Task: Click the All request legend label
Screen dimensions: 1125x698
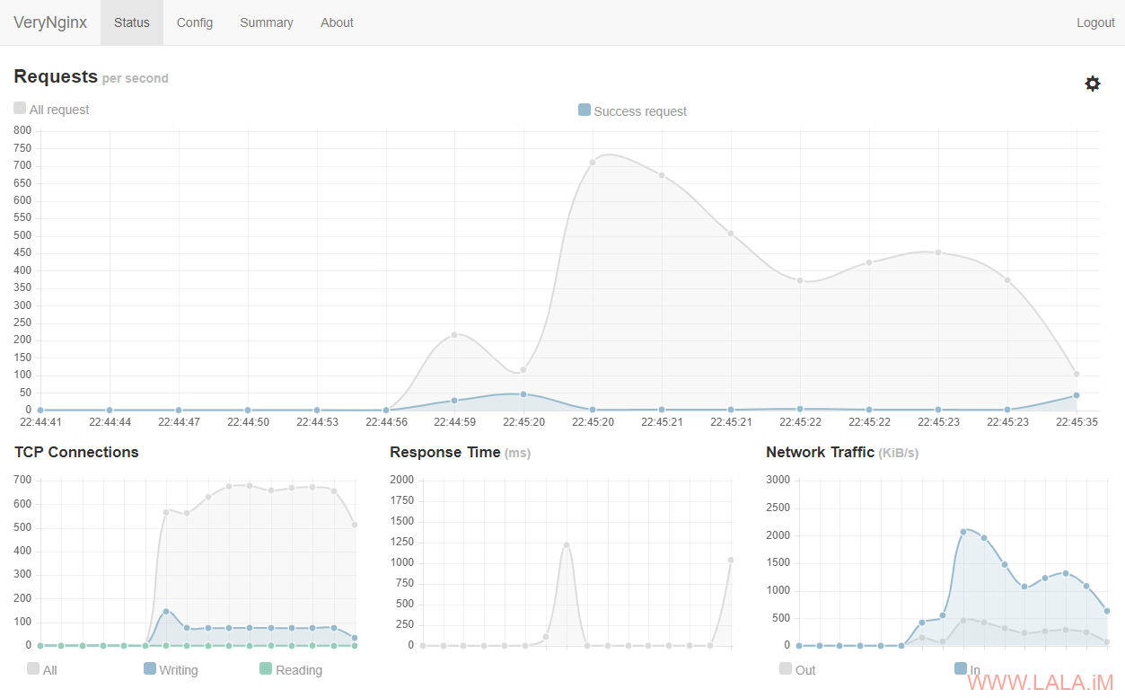Action: [59, 110]
